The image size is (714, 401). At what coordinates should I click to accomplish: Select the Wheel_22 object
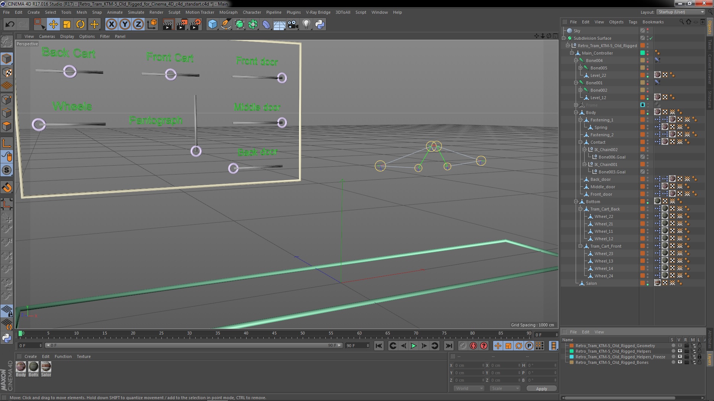(604, 216)
